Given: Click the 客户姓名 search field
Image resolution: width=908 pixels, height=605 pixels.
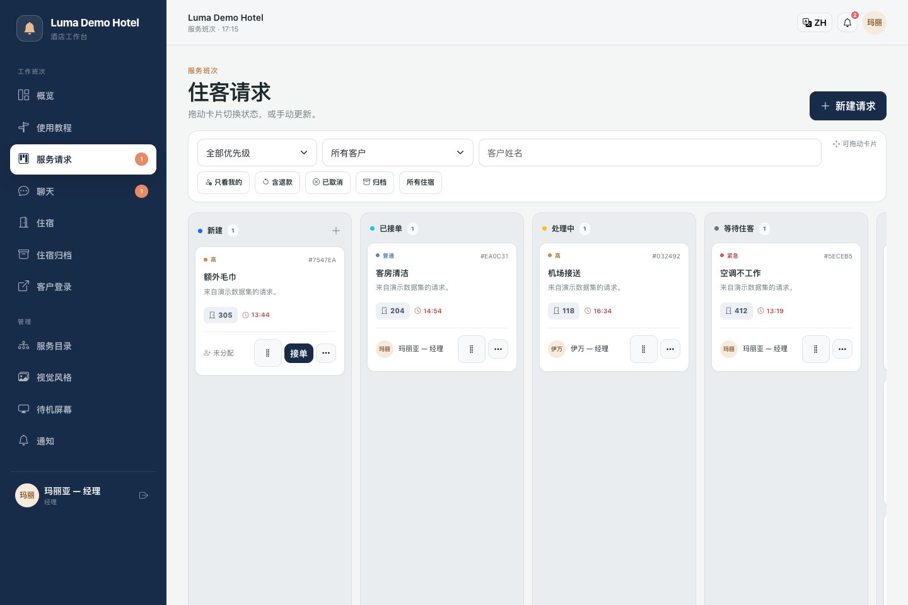Looking at the screenshot, I should pos(650,153).
